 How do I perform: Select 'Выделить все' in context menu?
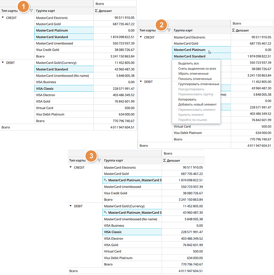coord(188,64)
